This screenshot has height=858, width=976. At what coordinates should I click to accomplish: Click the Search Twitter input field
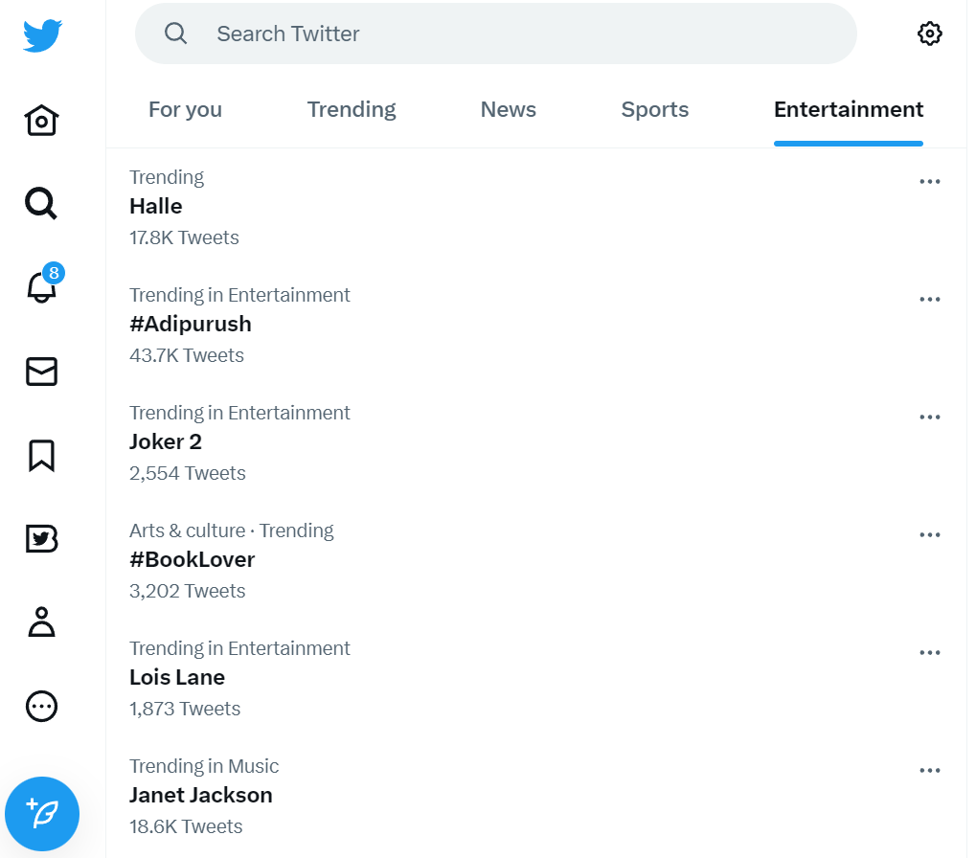click(495, 34)
